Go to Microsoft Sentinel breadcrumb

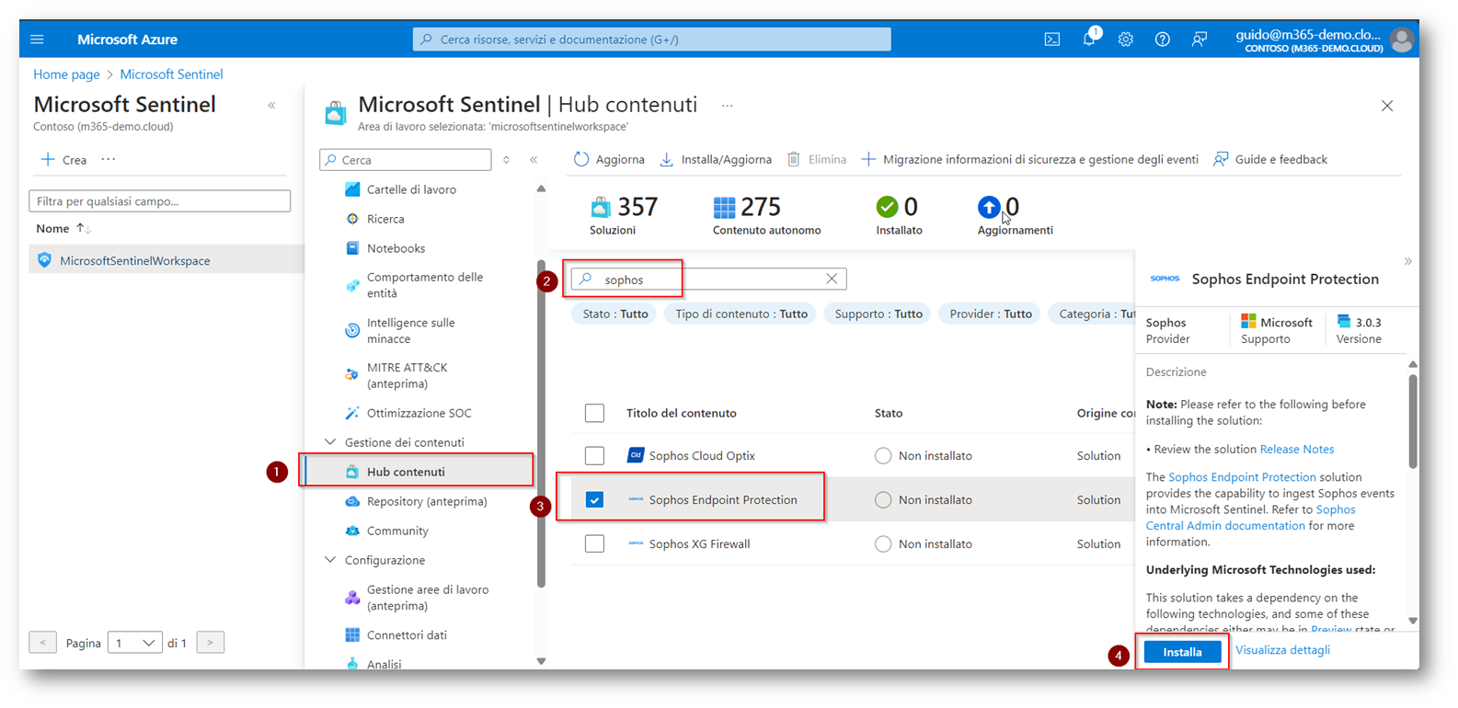point(171,74)
